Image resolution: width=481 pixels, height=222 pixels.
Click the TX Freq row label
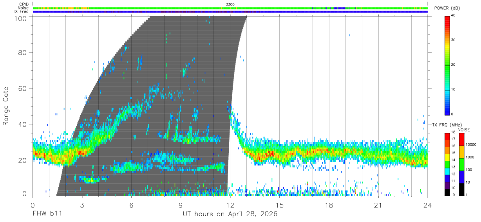point(21,11)
